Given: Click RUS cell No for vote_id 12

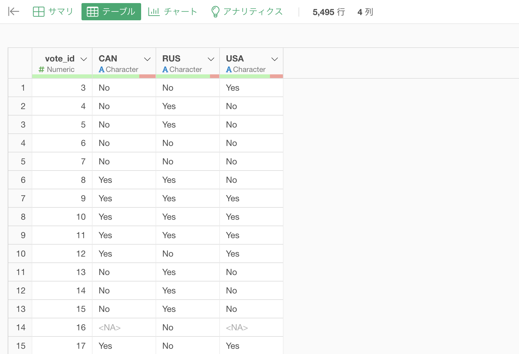Looking at the screenshot, I should click(188, 254).
